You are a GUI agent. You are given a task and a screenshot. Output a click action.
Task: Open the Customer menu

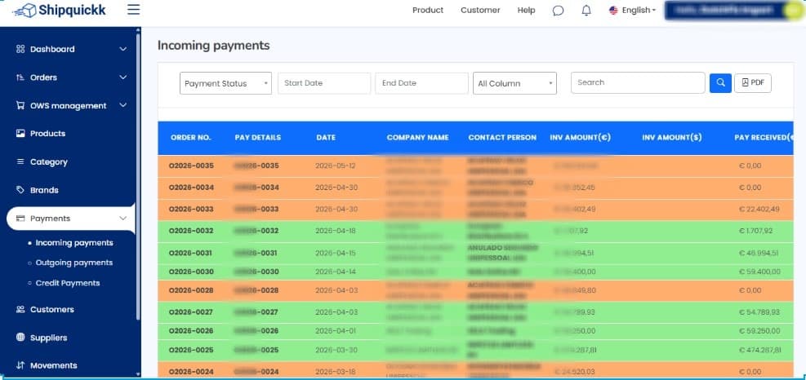480,11
